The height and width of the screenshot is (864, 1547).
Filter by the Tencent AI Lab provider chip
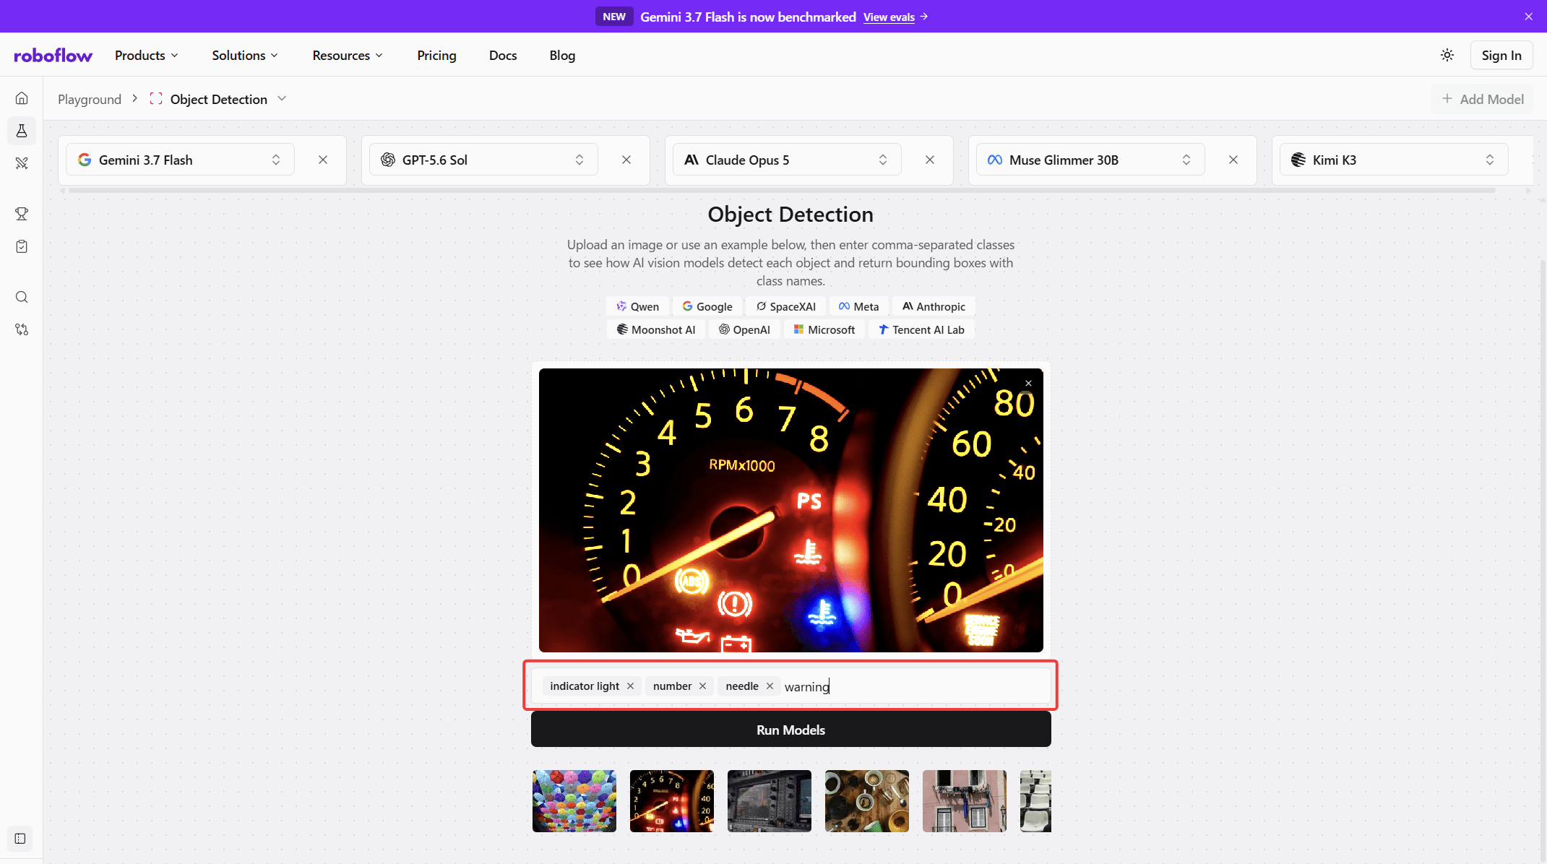pos(921,329)
